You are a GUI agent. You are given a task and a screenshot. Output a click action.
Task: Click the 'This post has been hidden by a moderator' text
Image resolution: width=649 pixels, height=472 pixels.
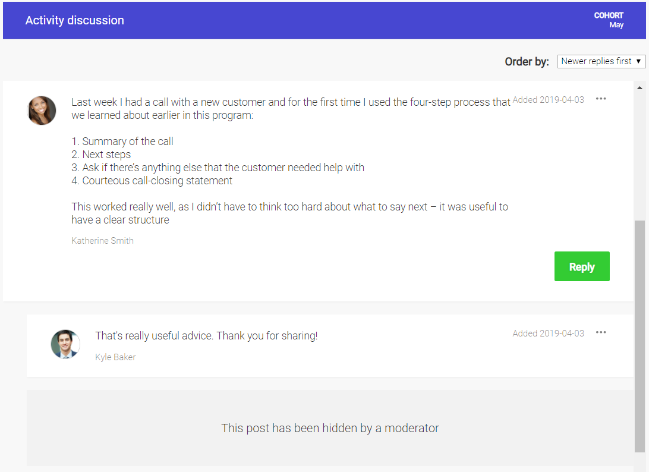330,427
